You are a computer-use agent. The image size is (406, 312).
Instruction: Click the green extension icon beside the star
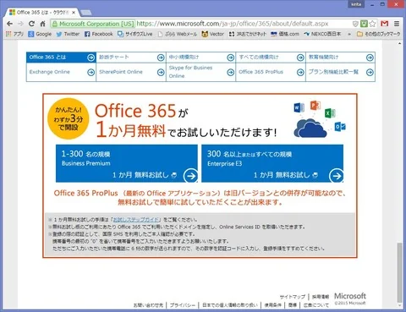(x=364, y=24)
